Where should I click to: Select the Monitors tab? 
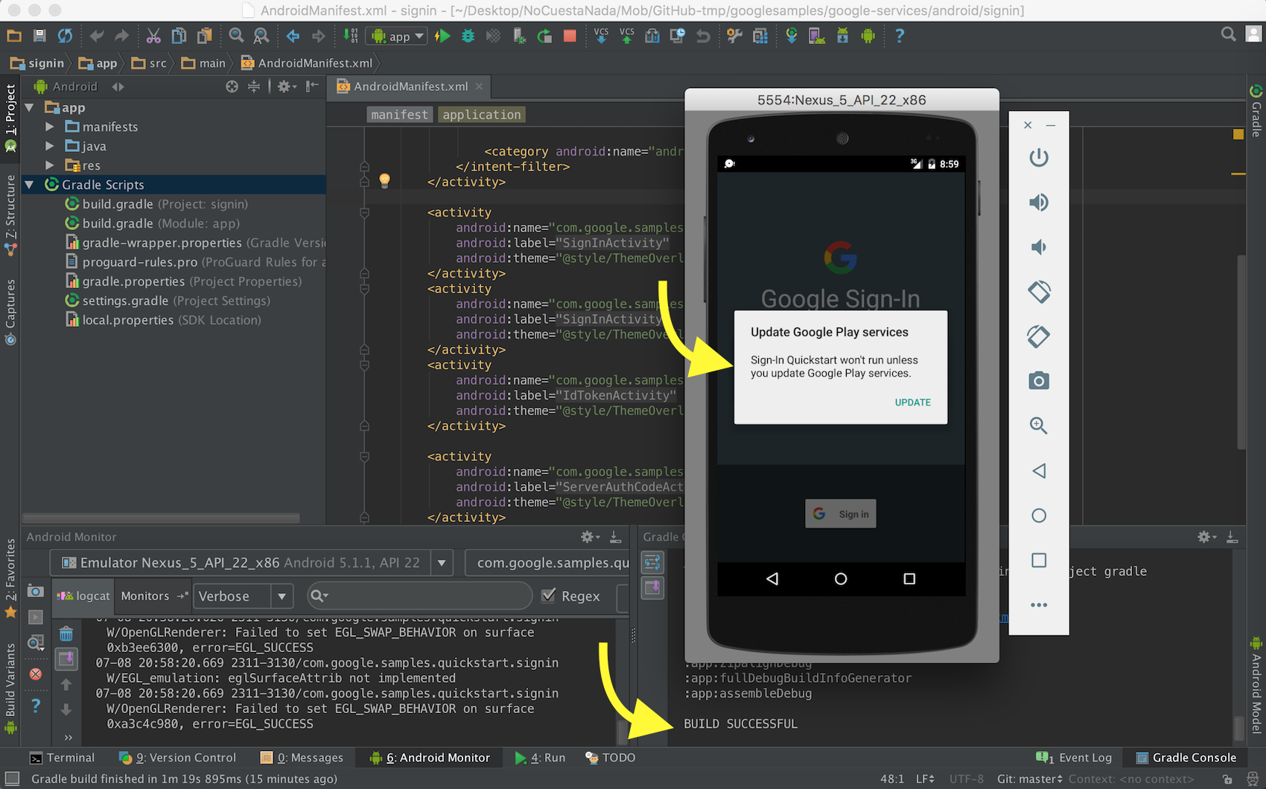[x=145, y=595]
